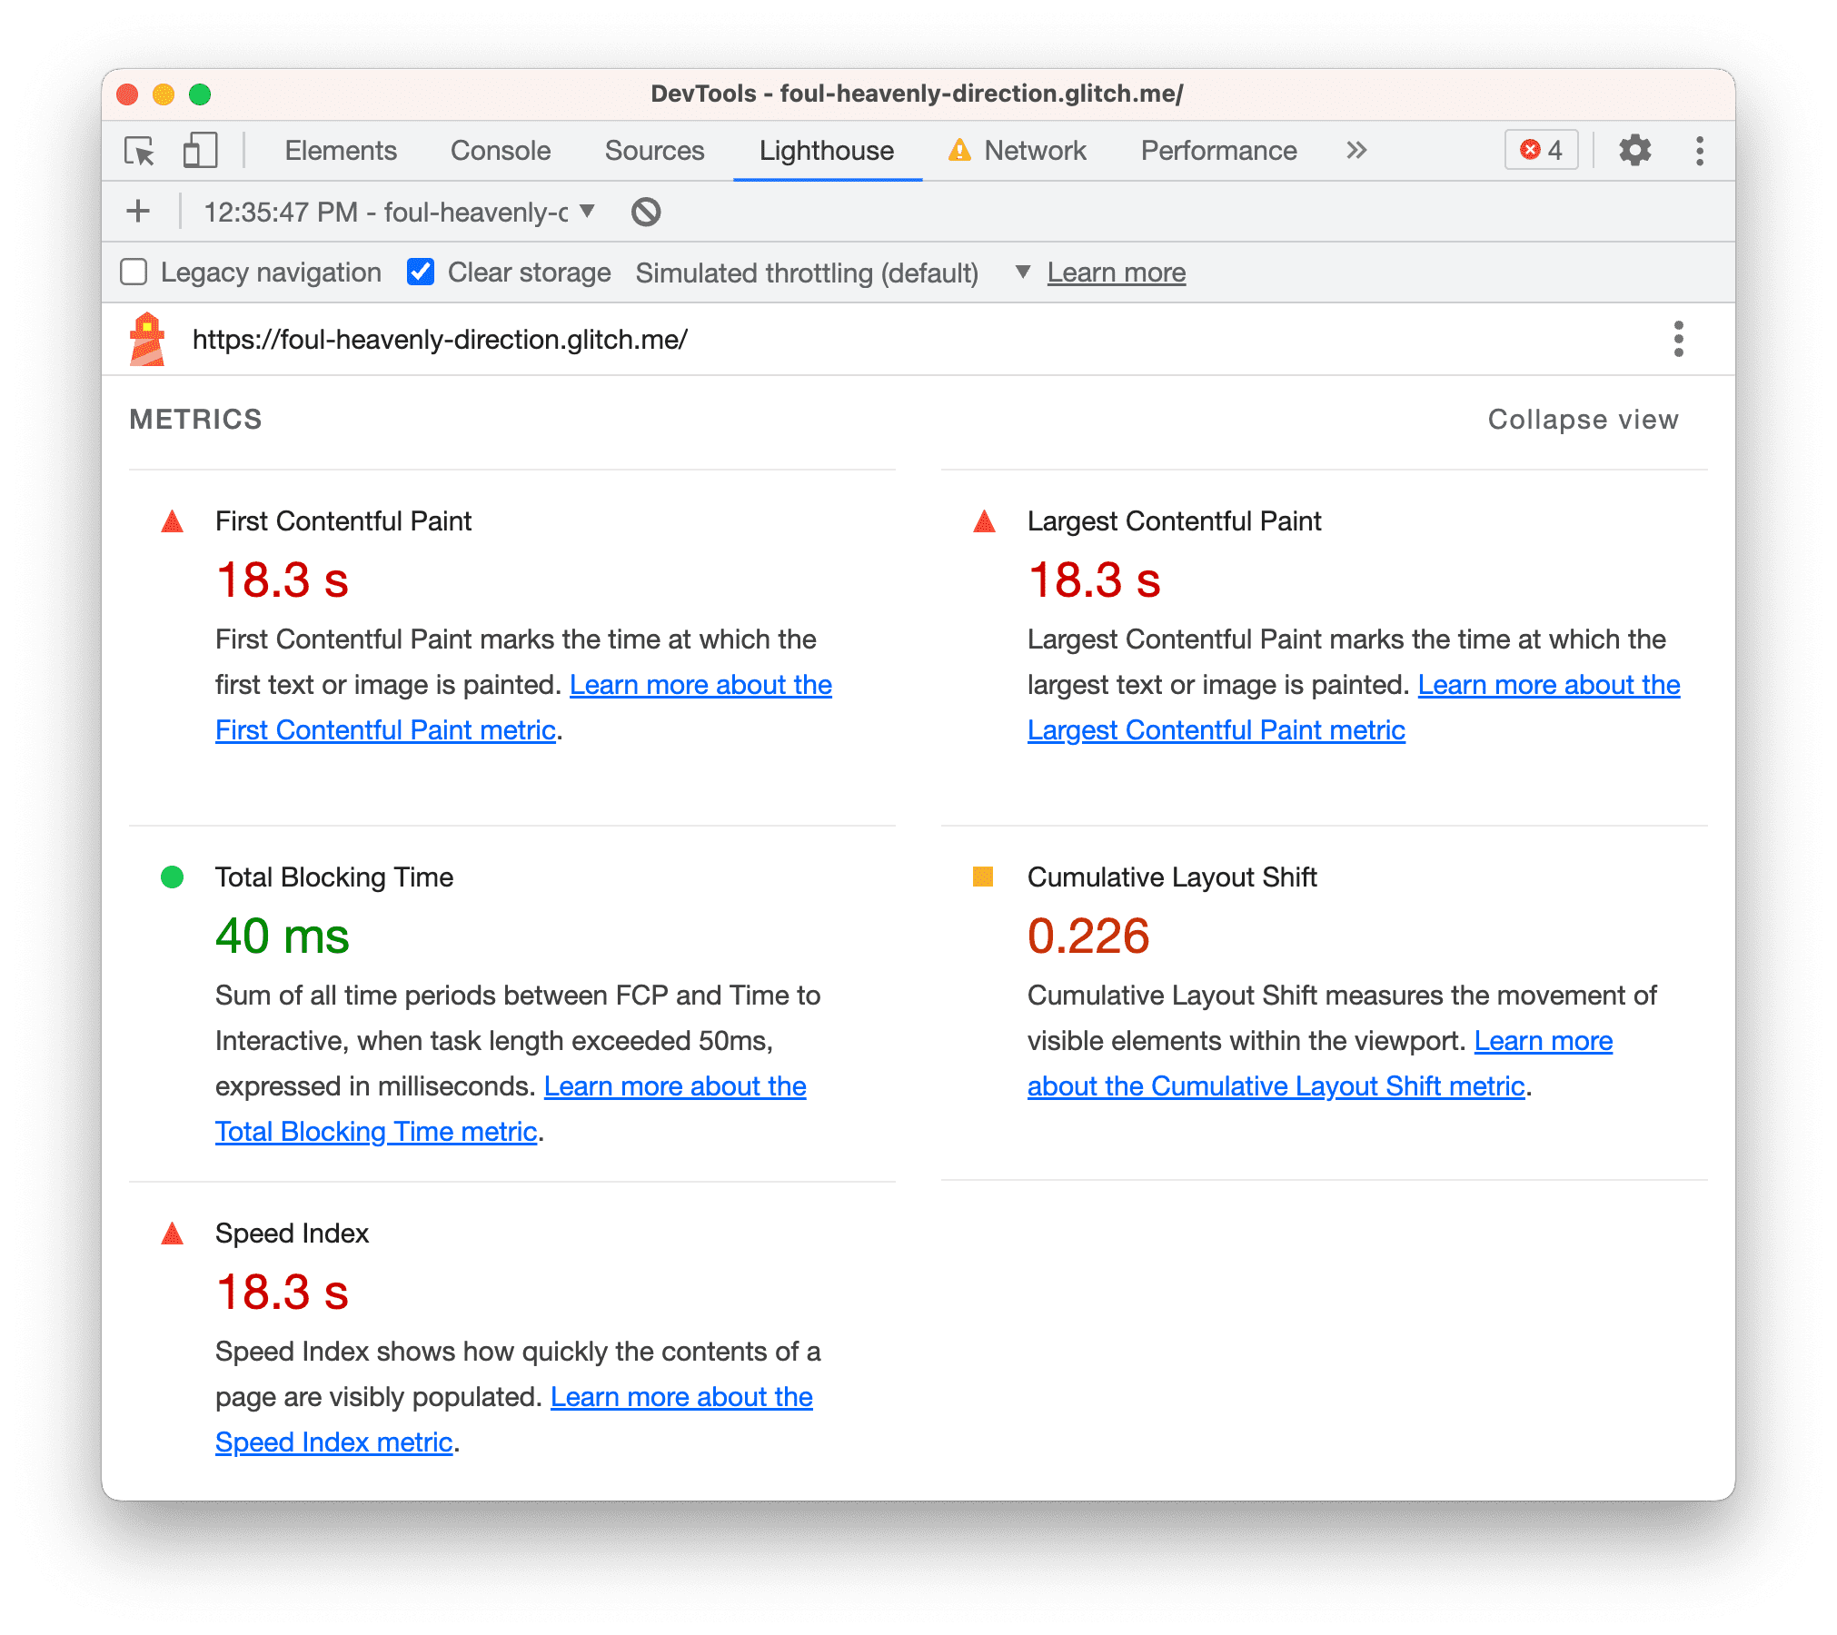
Task: Click the Lighthouse report icon
Action: [x=148, y=340]
